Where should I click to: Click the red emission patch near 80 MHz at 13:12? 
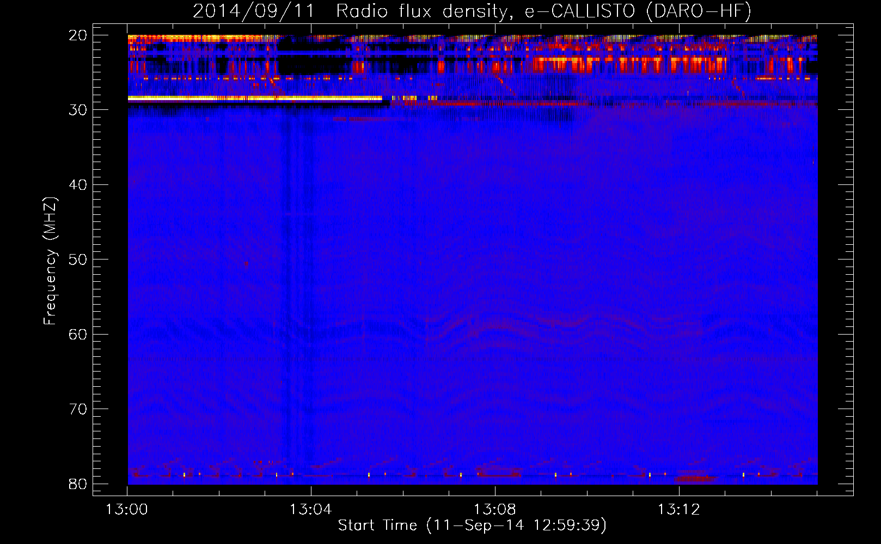tap(695, 479)
